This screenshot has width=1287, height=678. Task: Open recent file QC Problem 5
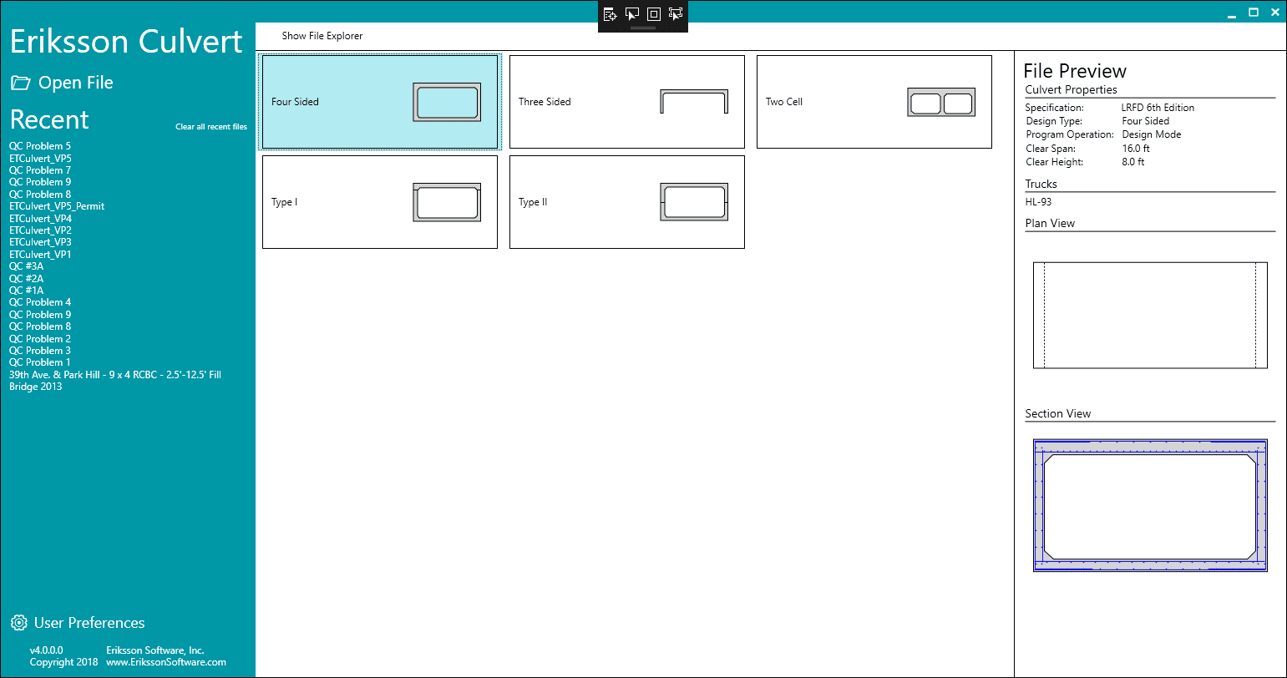click(x=40, y=146)
